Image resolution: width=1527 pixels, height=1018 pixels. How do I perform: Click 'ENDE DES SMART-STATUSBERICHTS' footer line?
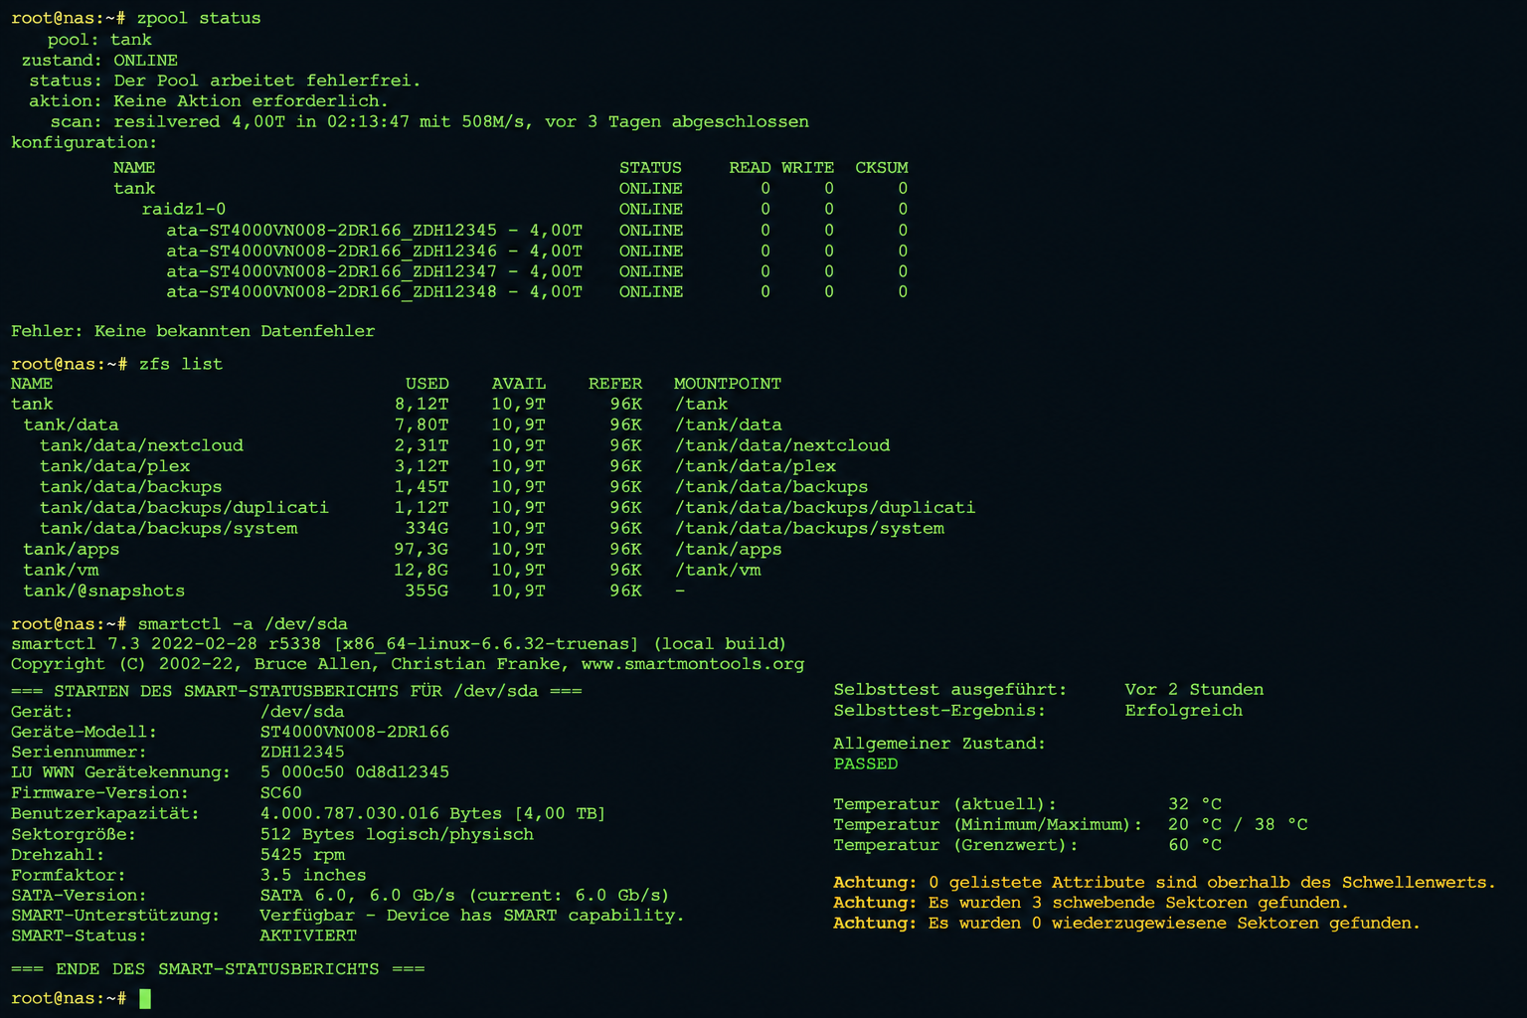(218, 969)
